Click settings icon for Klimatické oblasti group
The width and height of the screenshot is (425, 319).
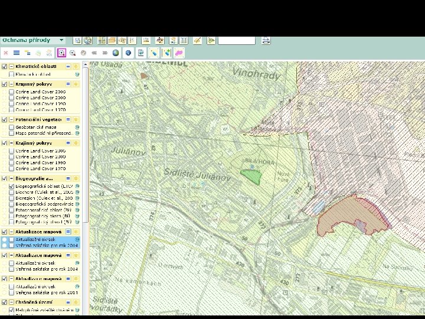76,67
